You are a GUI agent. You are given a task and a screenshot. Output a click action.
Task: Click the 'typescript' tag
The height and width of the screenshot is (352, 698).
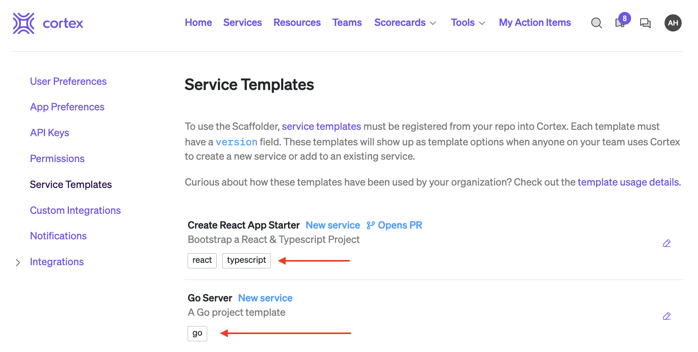point(246,261)
